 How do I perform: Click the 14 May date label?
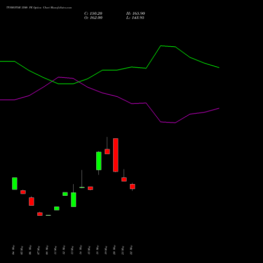pos(81,250)
